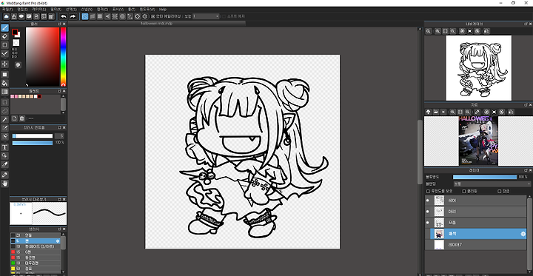The width and height of the screenshot is (533, 276).
Task: Select the Select Eraser tool
Action: pyautogui.click(x=4, y=136)
